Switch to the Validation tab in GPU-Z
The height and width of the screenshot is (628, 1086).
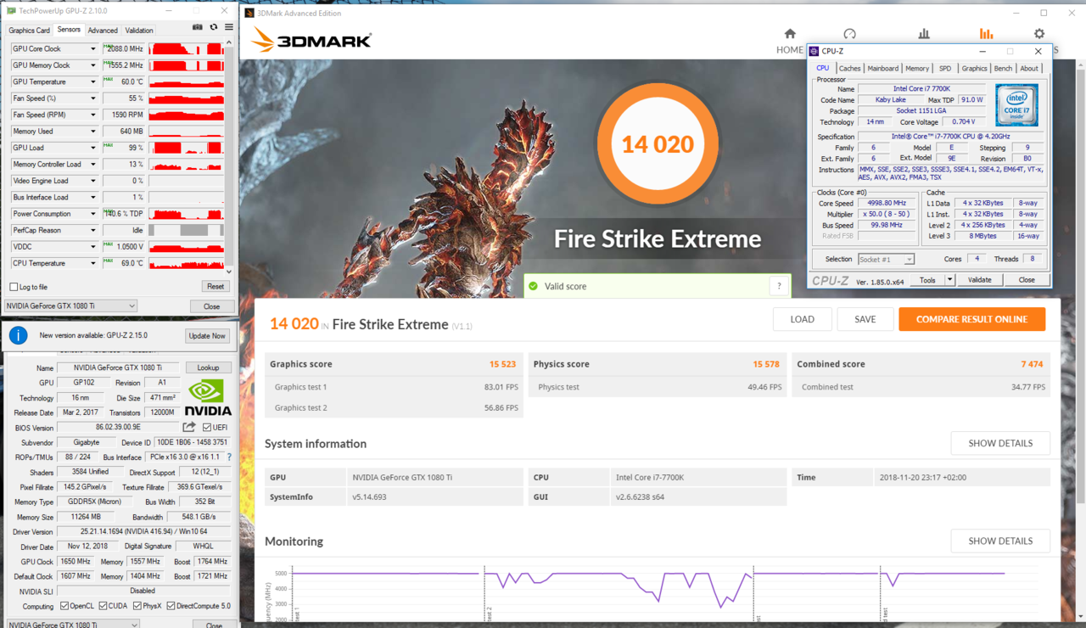[x=139, y=31]
